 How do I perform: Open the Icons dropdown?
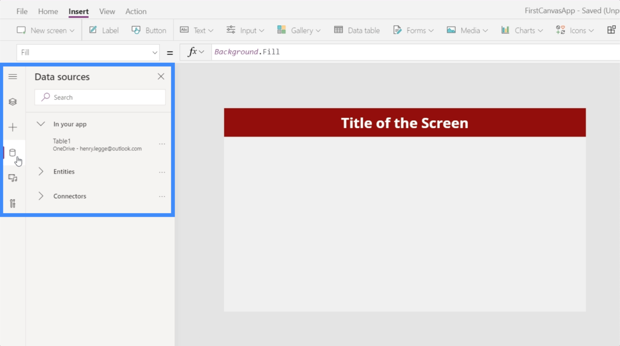coord(575,30)
